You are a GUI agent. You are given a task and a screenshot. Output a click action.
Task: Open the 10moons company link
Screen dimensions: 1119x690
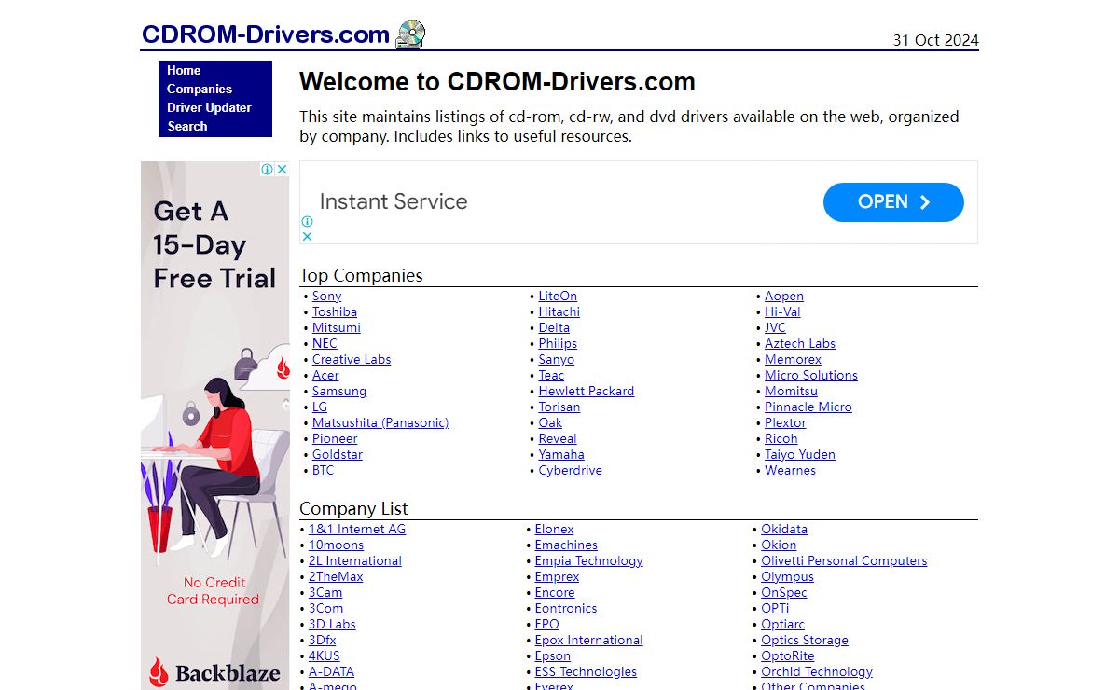[x=336, y=545]
